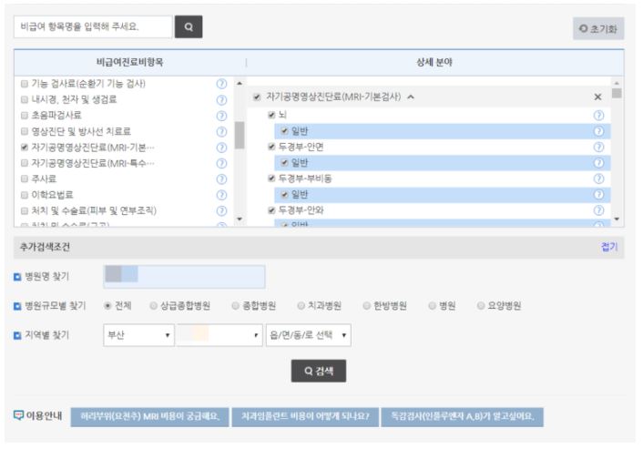Open help icon for 이학요법료
The height and width of the screenshot is (449, 643).
coord(221,195)
